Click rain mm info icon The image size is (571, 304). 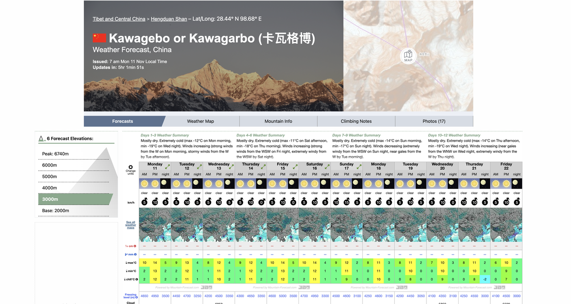(135, 255)
